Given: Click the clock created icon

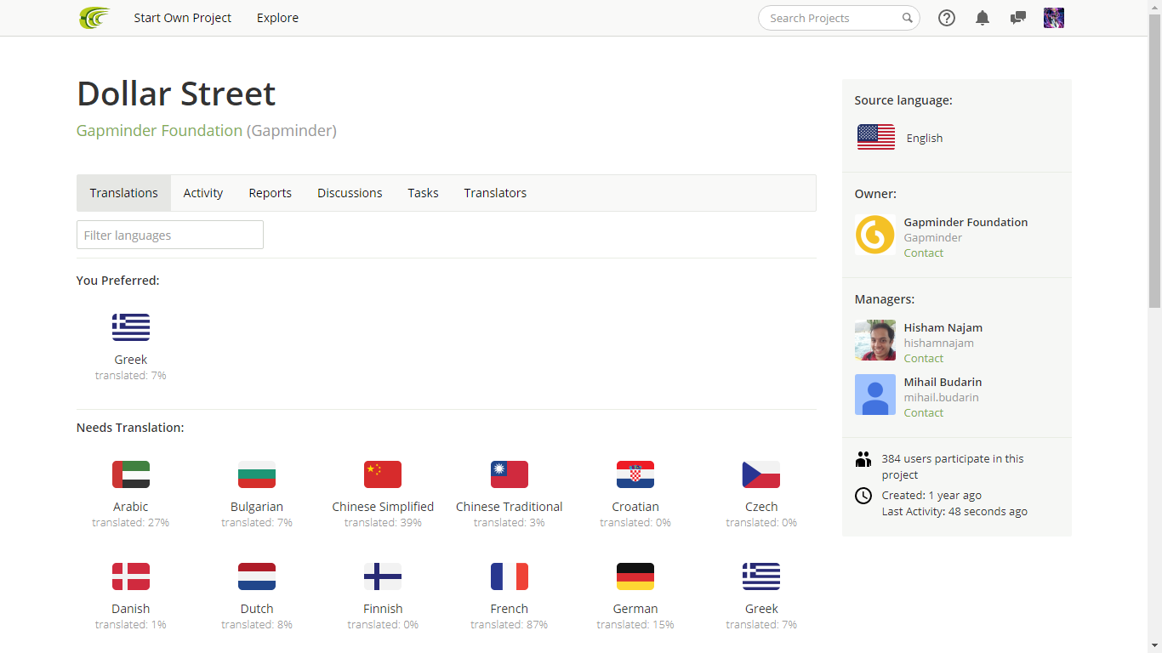Looking at the screenshot, I should [863, 496].
